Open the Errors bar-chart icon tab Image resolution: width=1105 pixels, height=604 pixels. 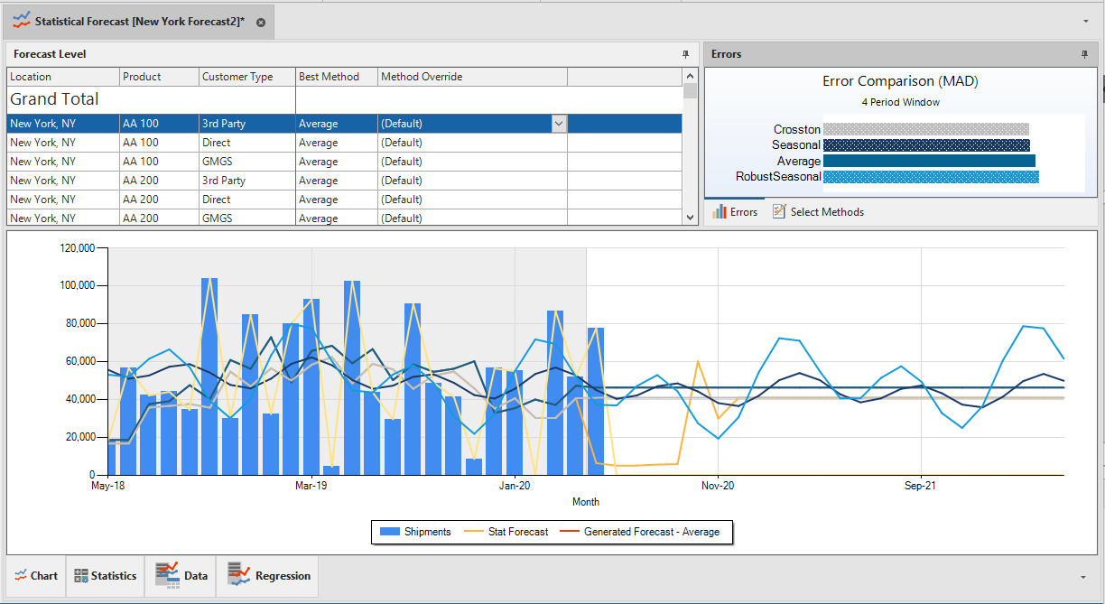(x=720, y=212)
